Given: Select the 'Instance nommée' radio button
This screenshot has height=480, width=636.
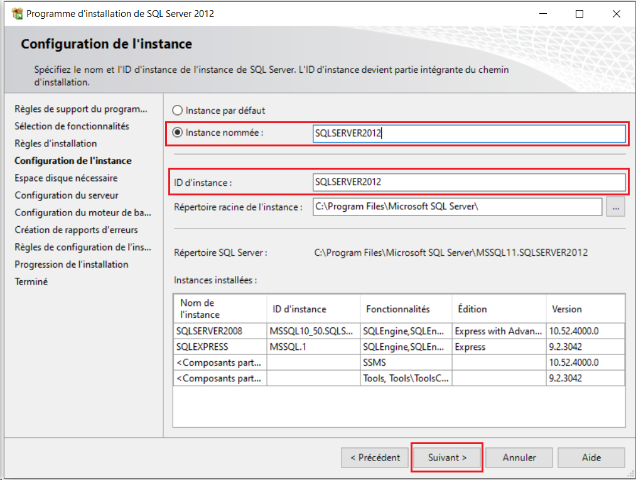Looking at the screenshot, I should (177, 133).
